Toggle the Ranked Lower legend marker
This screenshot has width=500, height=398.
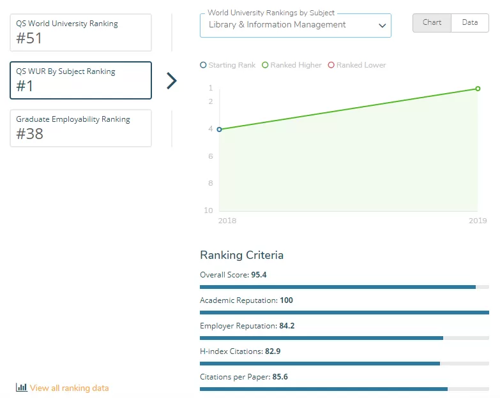[x=331, y=65]
